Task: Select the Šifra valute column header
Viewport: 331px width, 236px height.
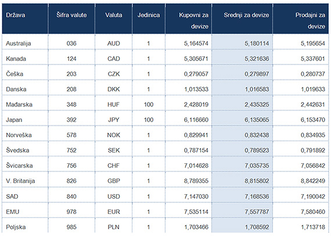Action: pos(71,15)
